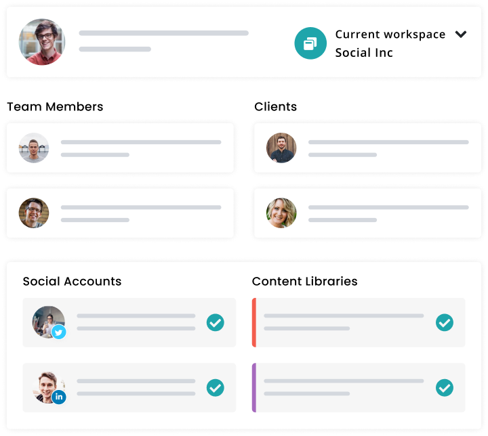Click the Twitter badge on the social account
This screenshot has width=488, height=436.
[x=58, y=332]
